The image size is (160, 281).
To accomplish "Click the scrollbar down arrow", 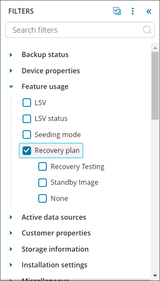I will click(x=155, y=275).
